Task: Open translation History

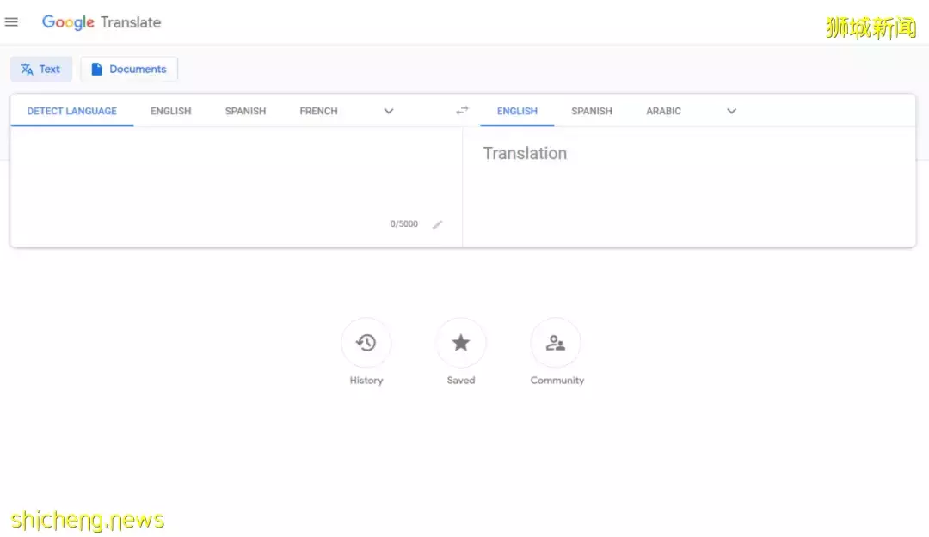Action: [x=366, y=344]
